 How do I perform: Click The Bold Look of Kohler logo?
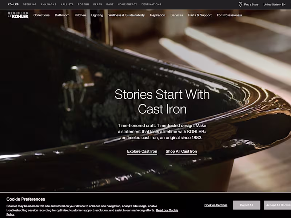tap(18, 15)
